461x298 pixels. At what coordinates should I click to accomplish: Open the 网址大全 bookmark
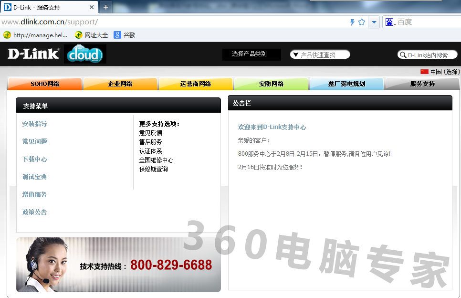pos(92,35)
